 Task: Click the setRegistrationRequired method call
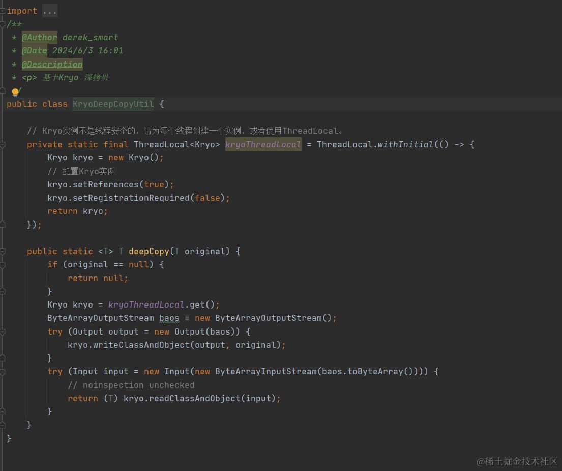pyautogui.click(x=131, y=198)
